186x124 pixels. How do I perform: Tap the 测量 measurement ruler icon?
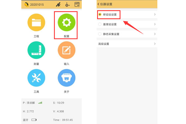point(36,50)
